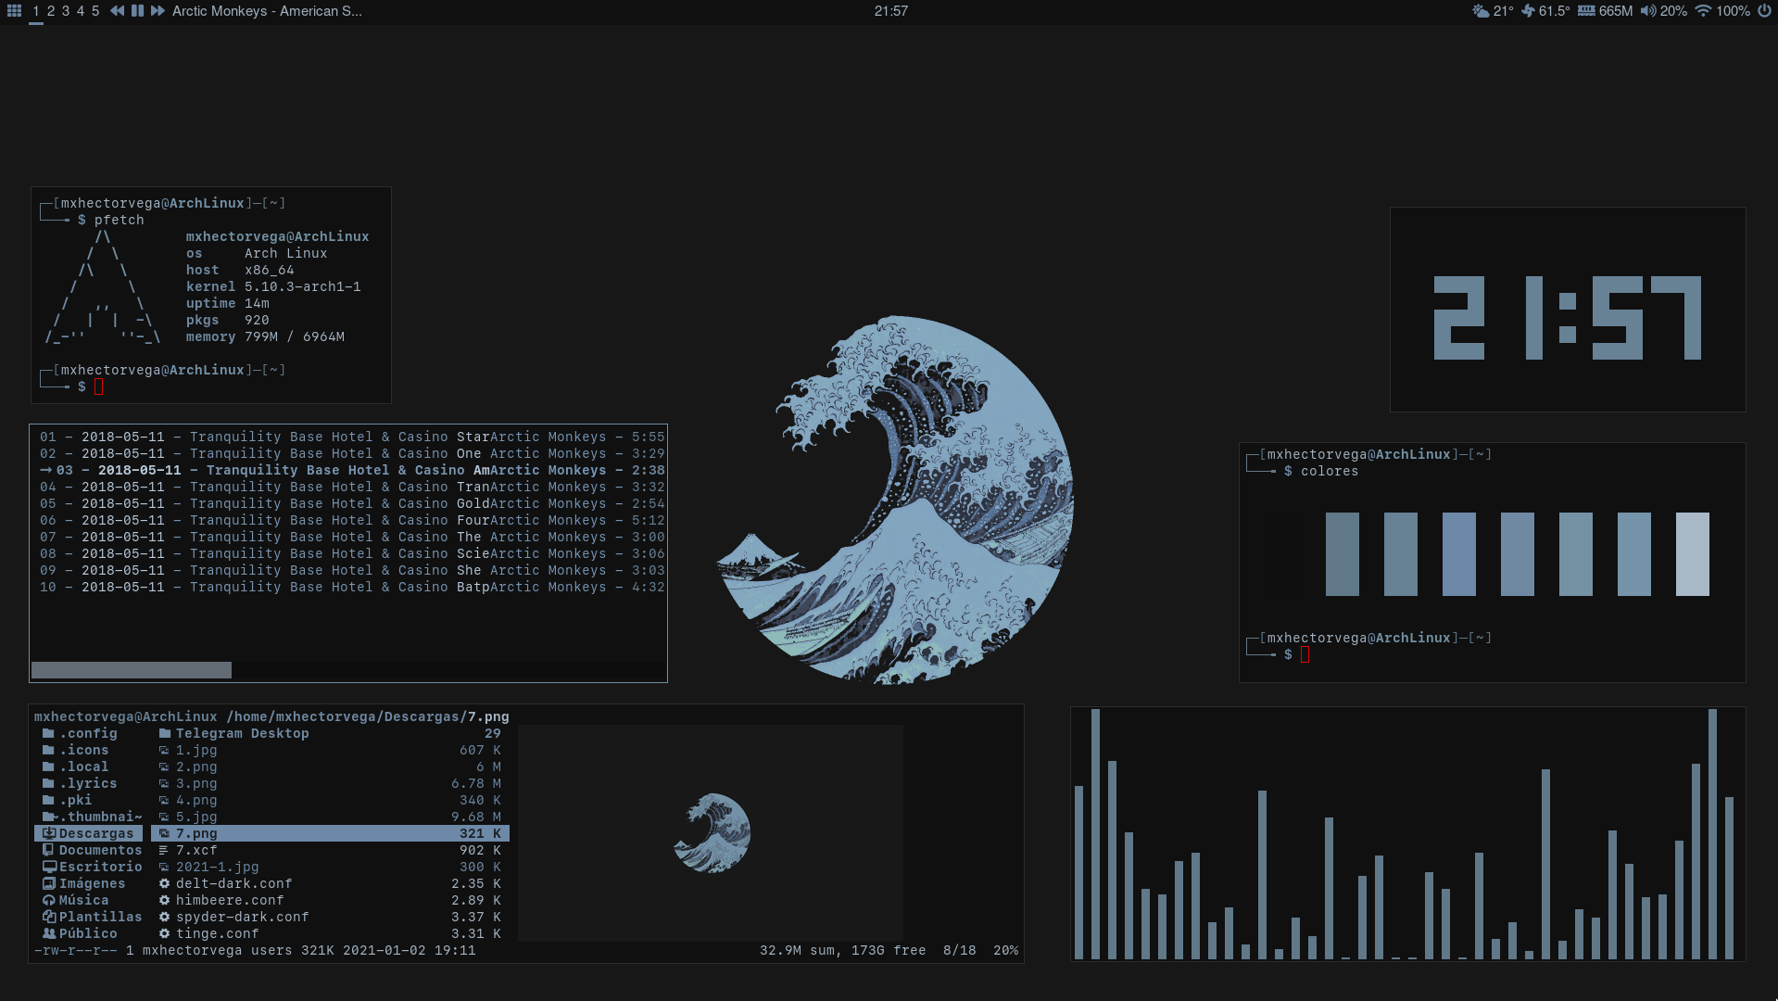Screen dimensions: 1778x1001
Task: Switch to workspace 1
Action: (x=36, y=11)
